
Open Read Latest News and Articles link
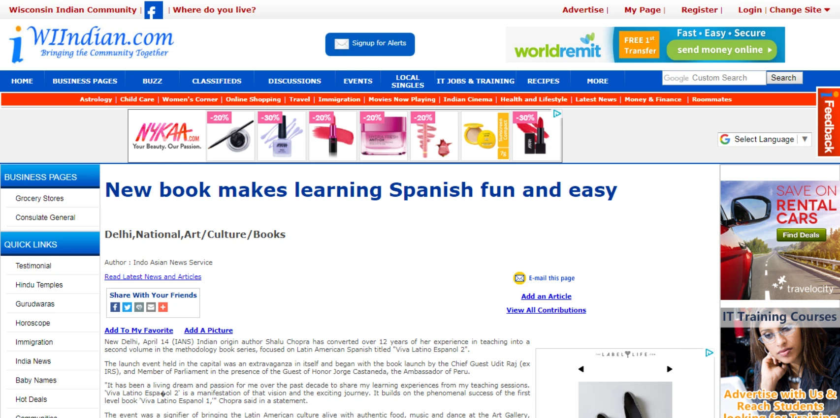click(153, 277)
